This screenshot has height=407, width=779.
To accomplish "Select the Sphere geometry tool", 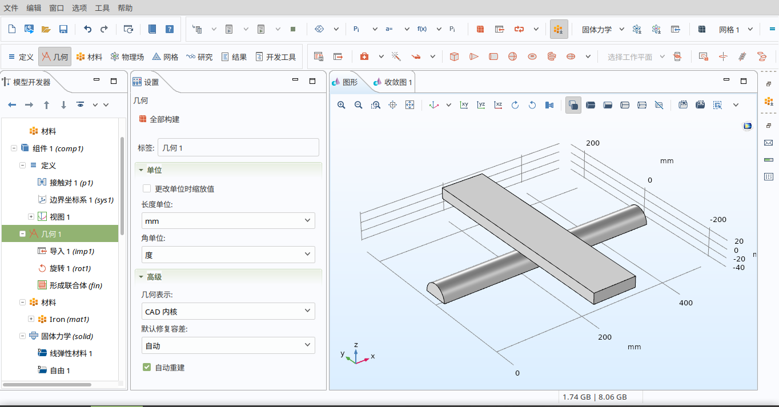I will [512, 57].
